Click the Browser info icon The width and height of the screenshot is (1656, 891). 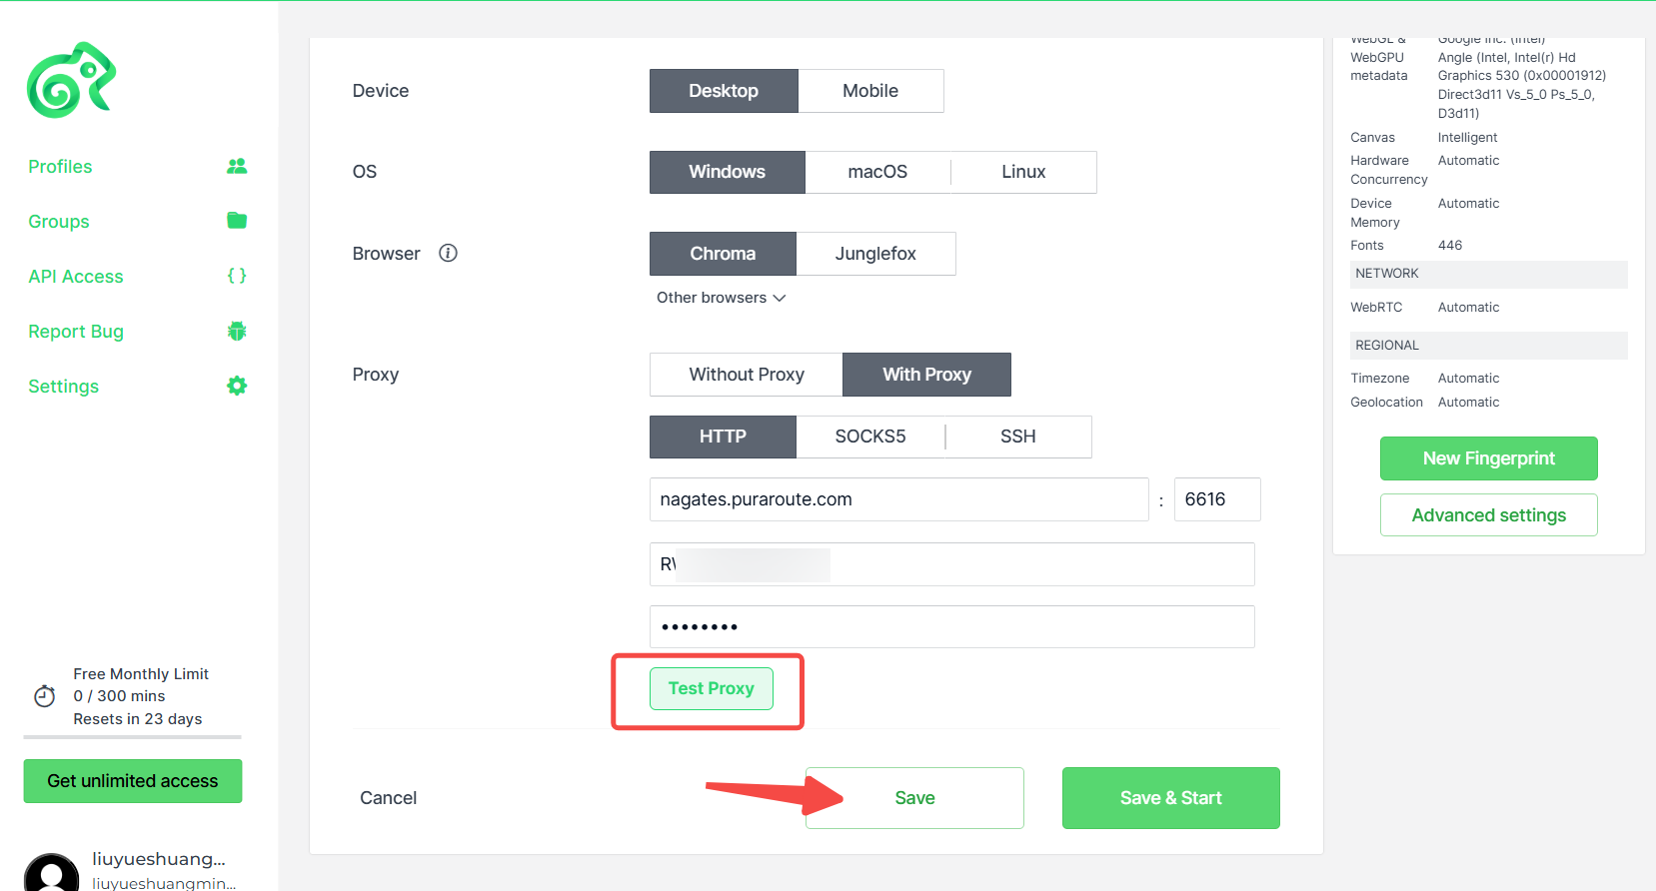[x=448, y=253]
